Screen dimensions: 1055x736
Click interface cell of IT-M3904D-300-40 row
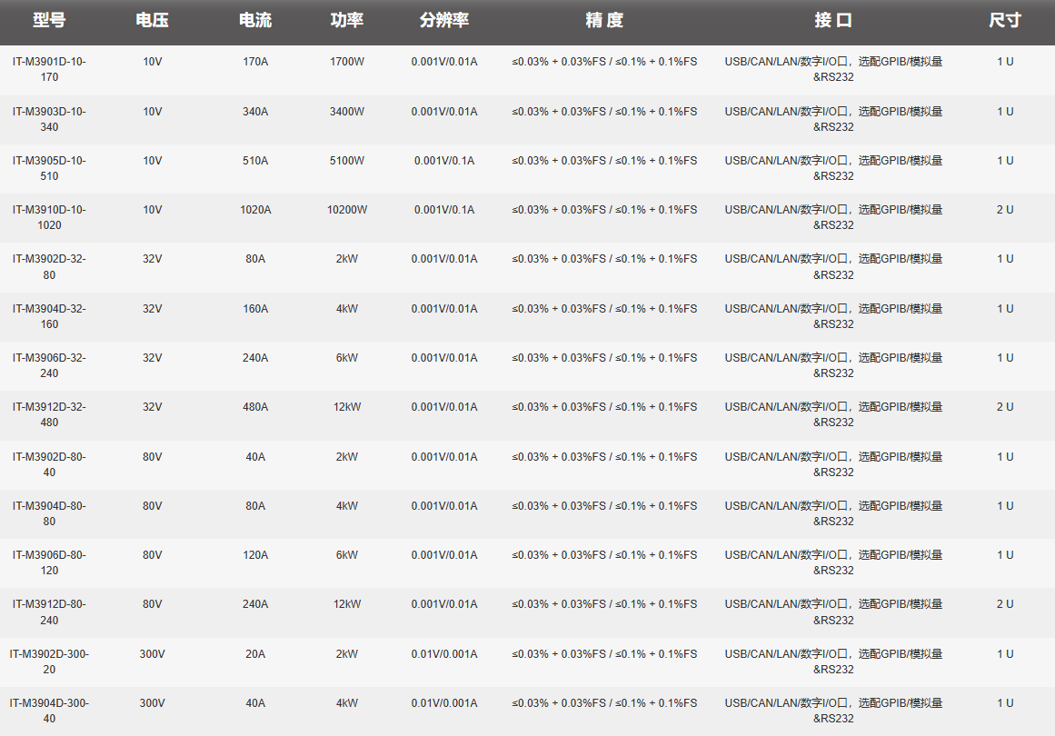[x=833, y=711]
